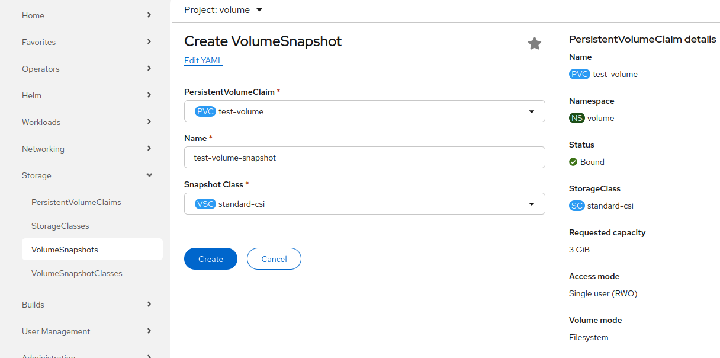Screen dimensions: 720x358
Task: Expand the Workloads navigation section
Action: point(86,122)
